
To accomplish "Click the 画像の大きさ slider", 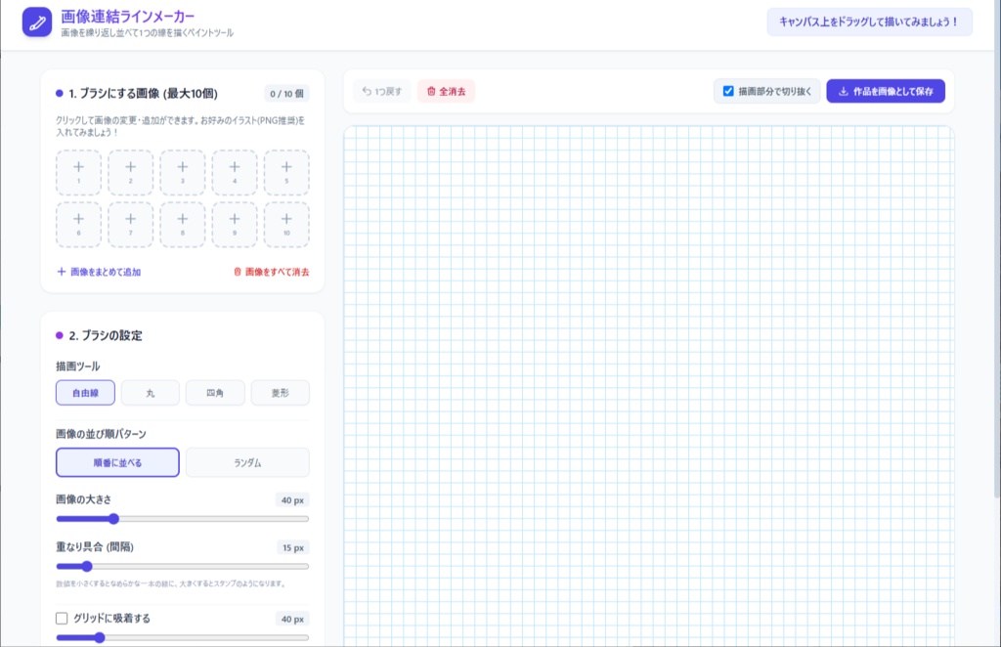I will pos(183,519).
